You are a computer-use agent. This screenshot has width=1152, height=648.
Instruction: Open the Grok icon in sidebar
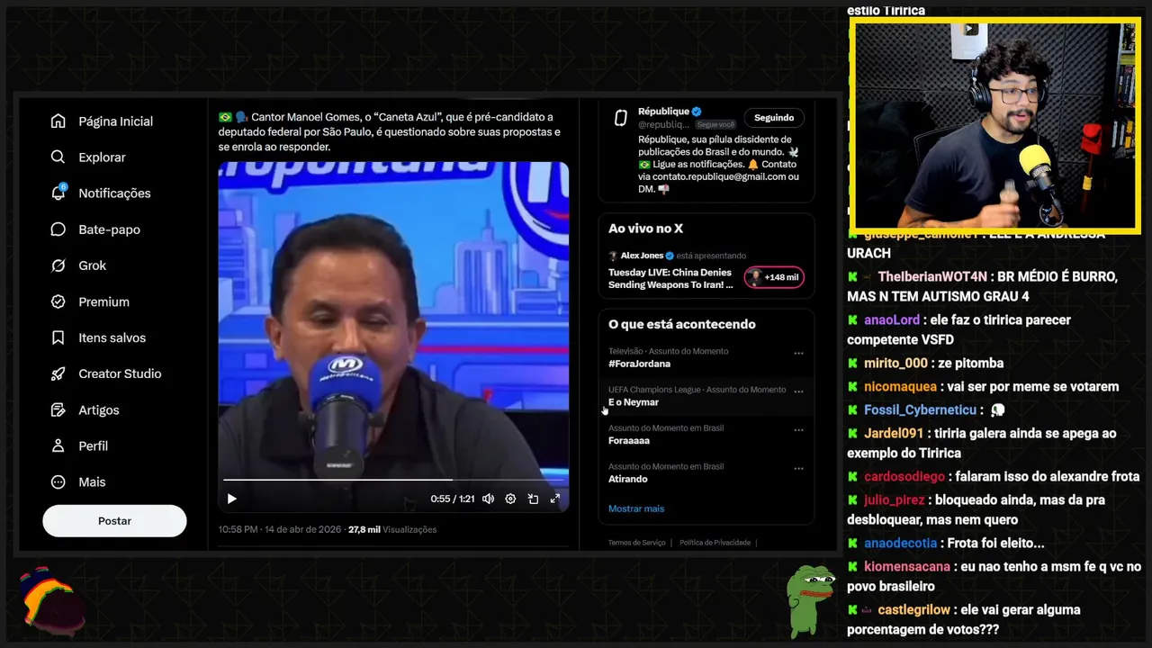(58, 265)
